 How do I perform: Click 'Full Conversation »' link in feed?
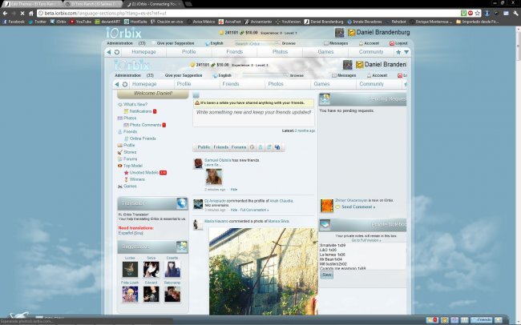pos(254,211)
